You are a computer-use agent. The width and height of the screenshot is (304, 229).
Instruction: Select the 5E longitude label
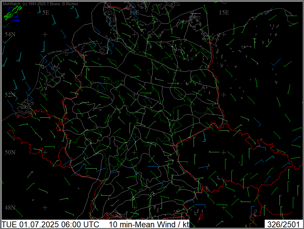(46, 12)
